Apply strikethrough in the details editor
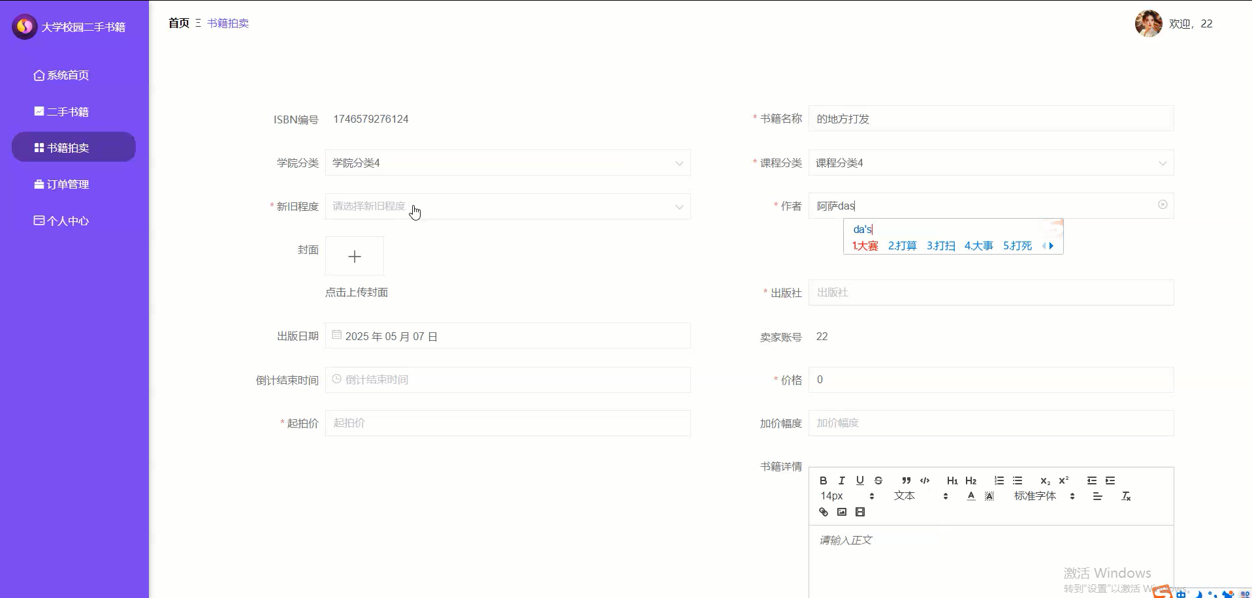This screenshot has width=1252, height=598. (x=878, y=480)
